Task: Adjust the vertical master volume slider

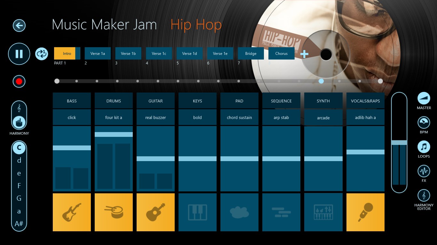Action: [399, 142]
